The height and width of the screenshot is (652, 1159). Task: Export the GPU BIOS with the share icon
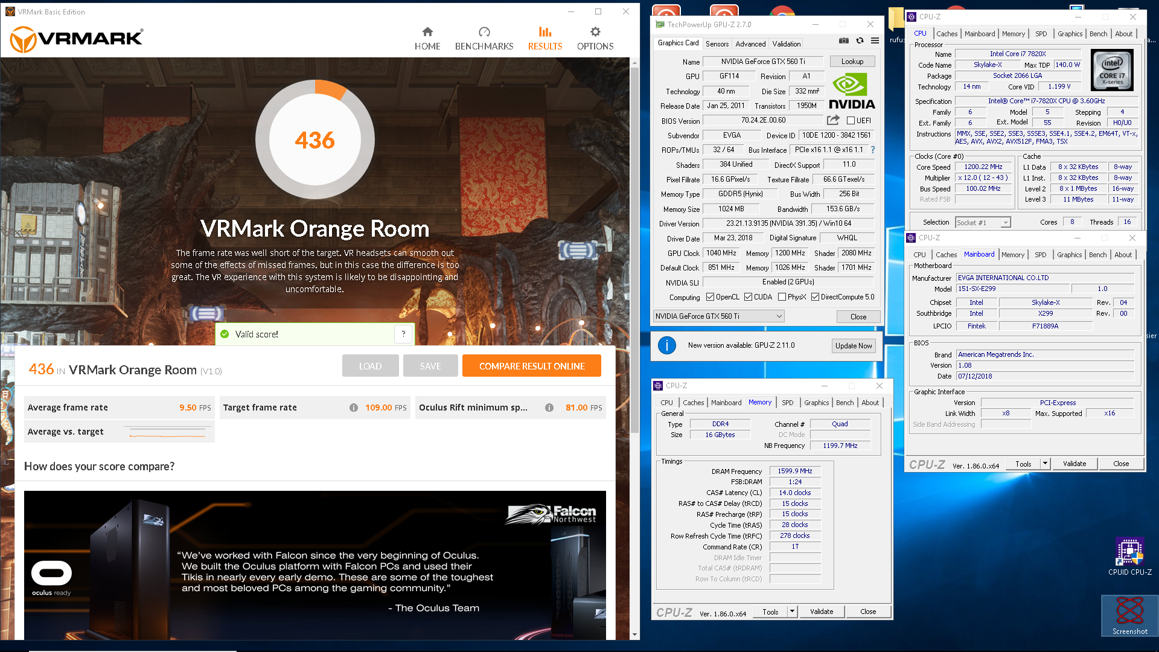[x=833, y=120]
